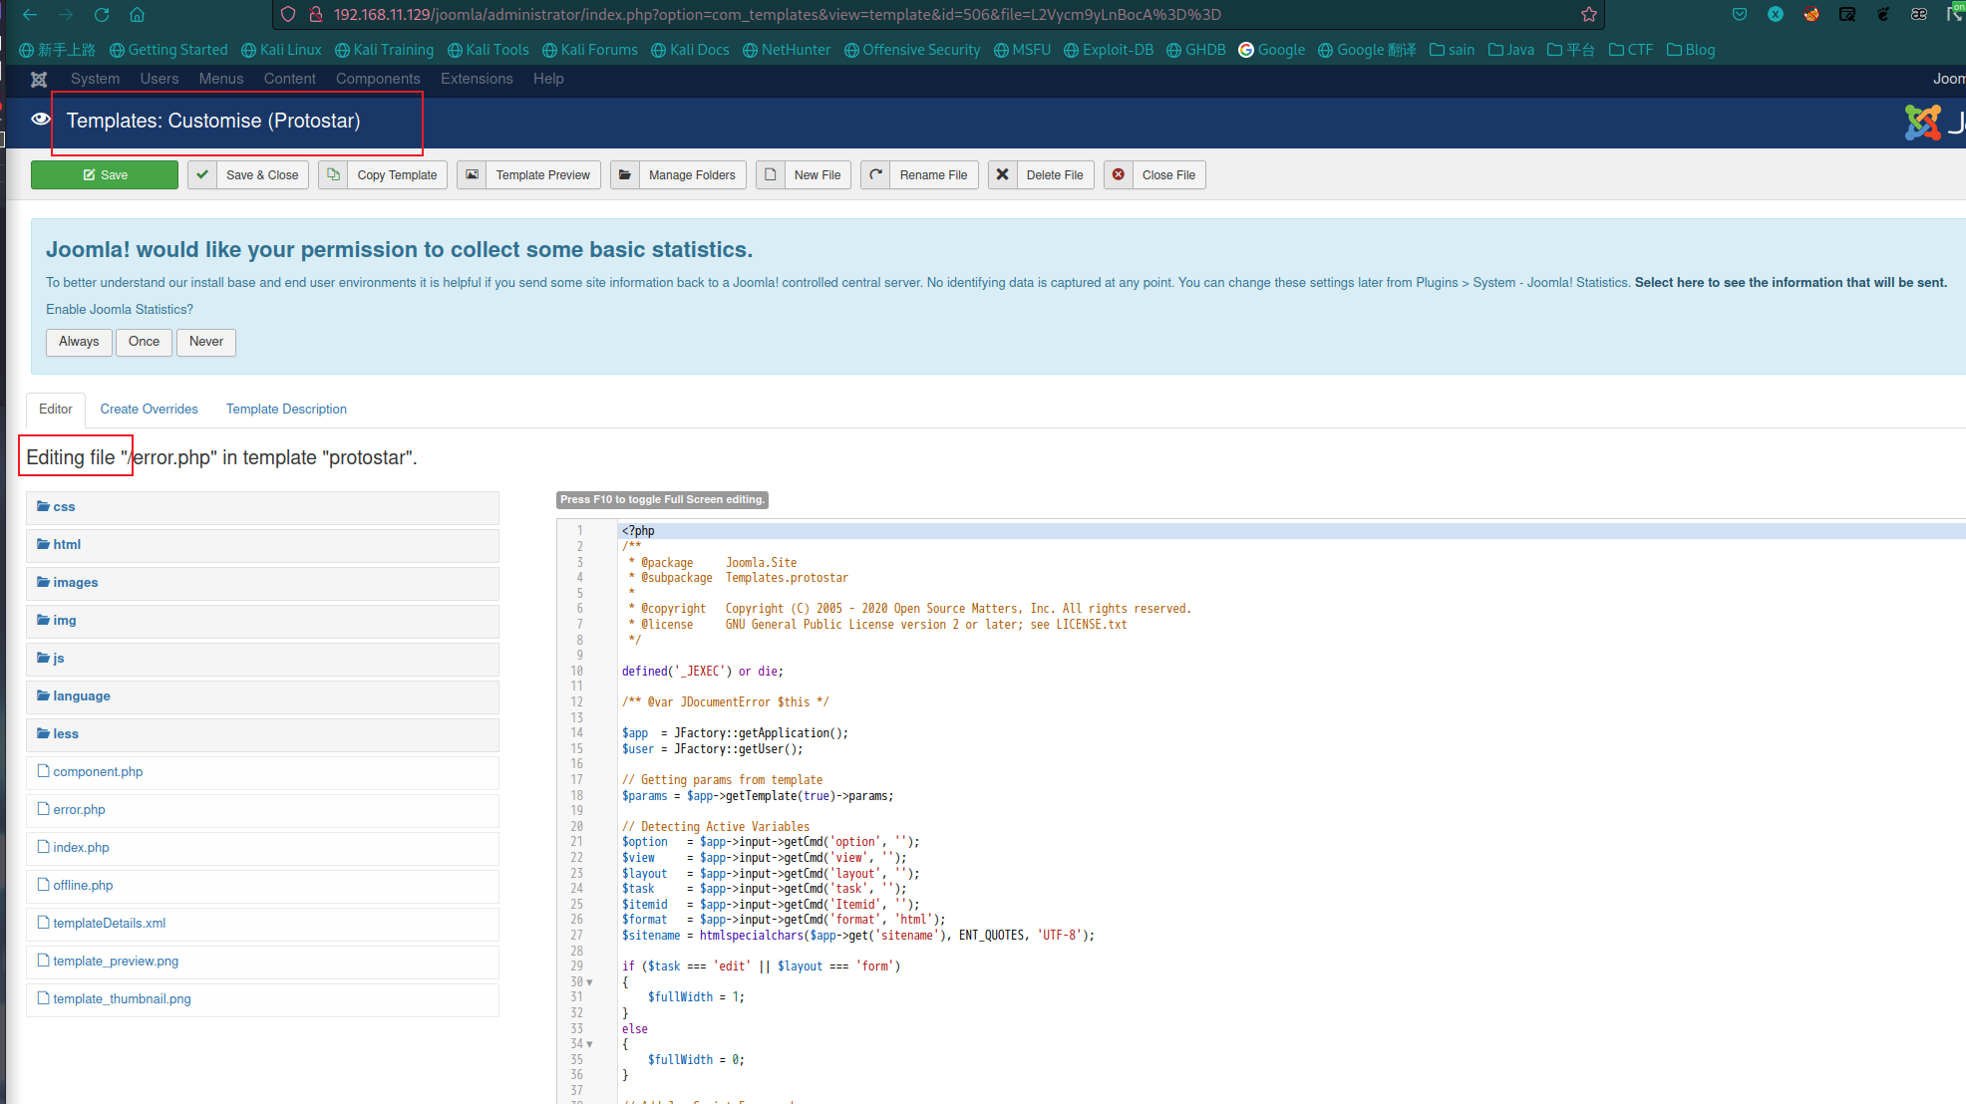
Task: Expand the js folder
Action: (x=262, y=659)
